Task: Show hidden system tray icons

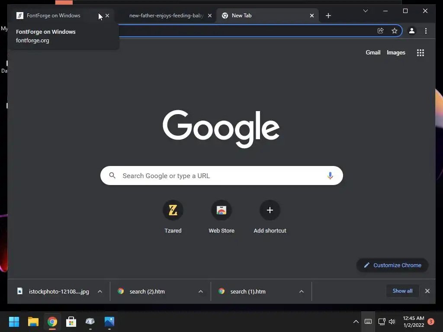Action: (356, 322)
